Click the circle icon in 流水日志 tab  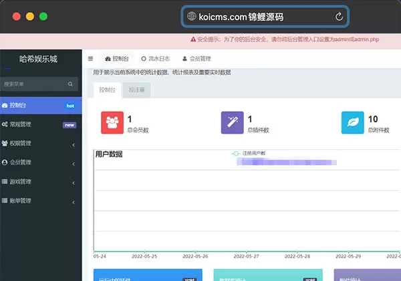(x=144, y=59)
